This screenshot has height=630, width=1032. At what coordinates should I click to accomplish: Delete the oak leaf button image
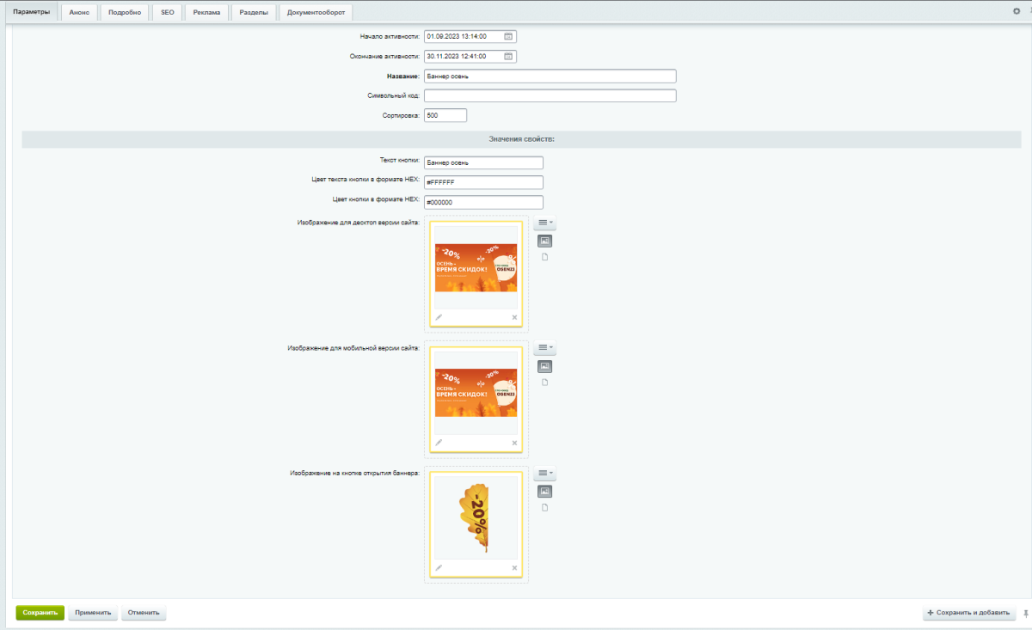point(514,568)
